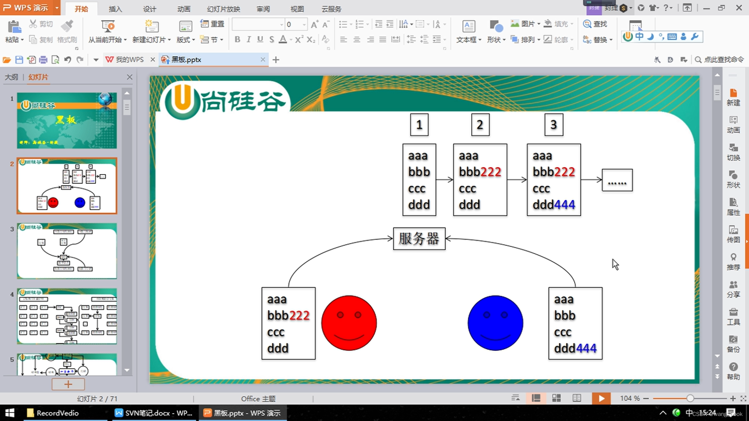Viewport: 749px width, 421px height.
Task: Switch to the 插入 ribbon tab
Action: pos(115,9)
